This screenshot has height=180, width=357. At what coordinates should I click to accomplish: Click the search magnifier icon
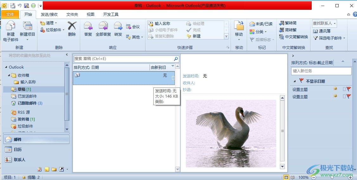coord(176,59)
